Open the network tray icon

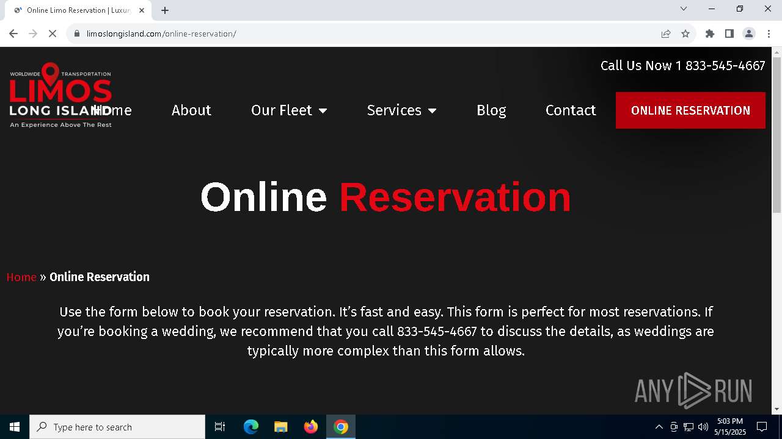click(x=689, y=427)
